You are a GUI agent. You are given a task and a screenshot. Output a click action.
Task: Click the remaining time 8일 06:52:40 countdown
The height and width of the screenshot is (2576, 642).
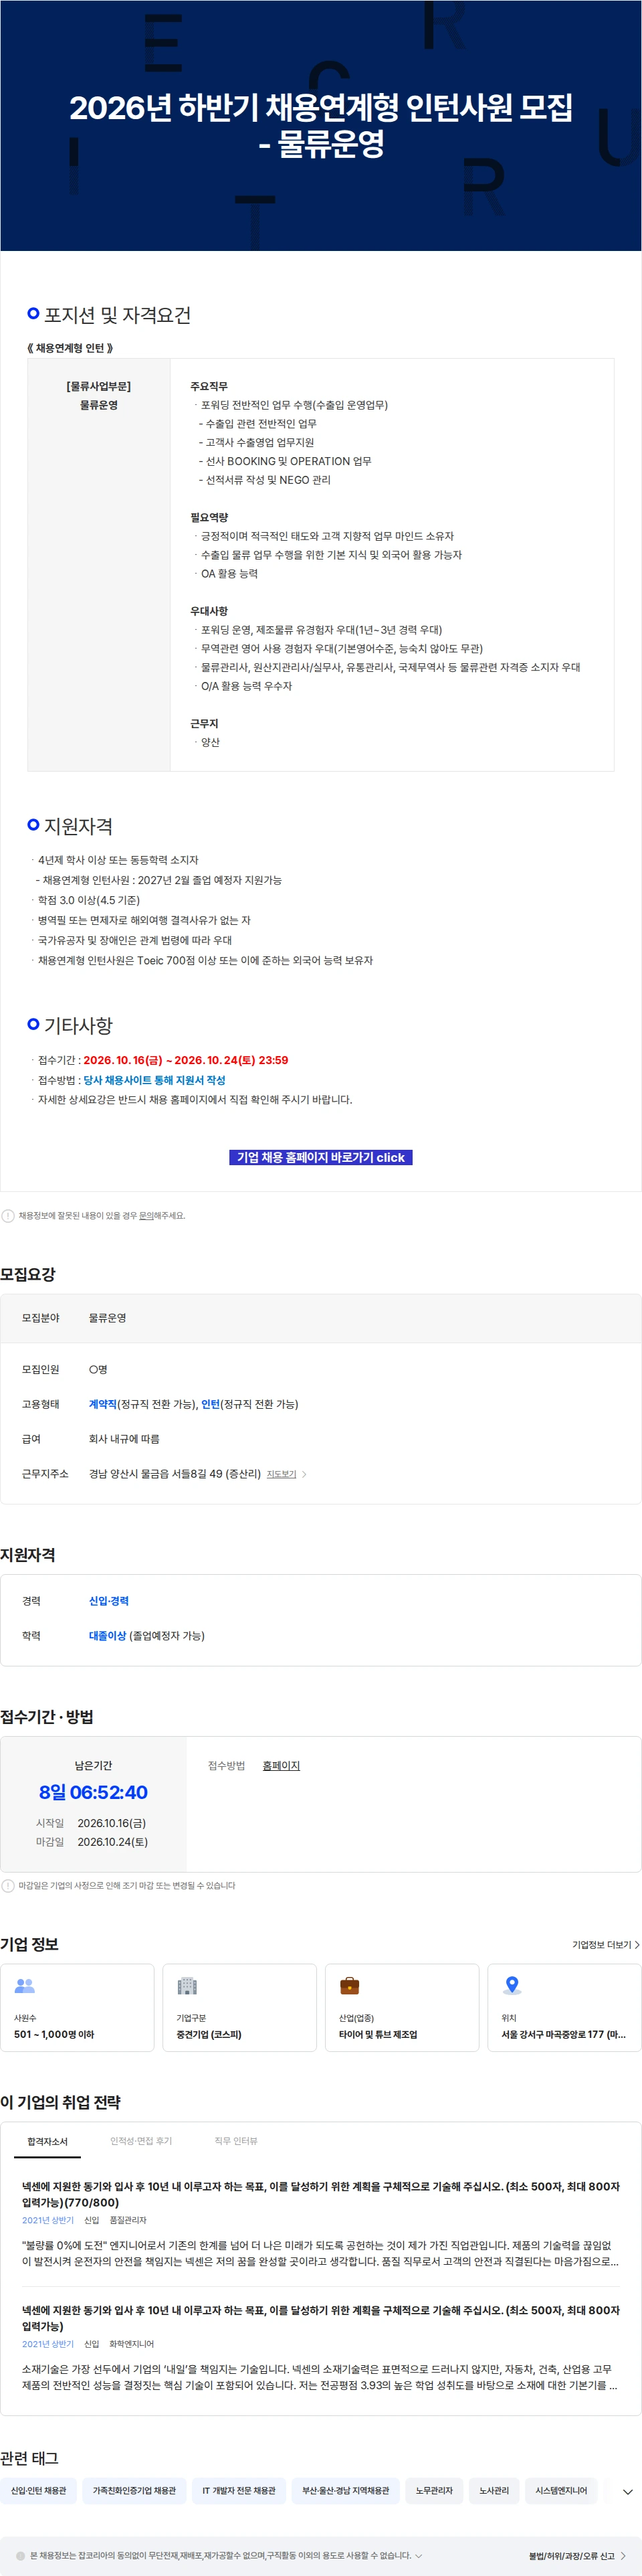93,1792
